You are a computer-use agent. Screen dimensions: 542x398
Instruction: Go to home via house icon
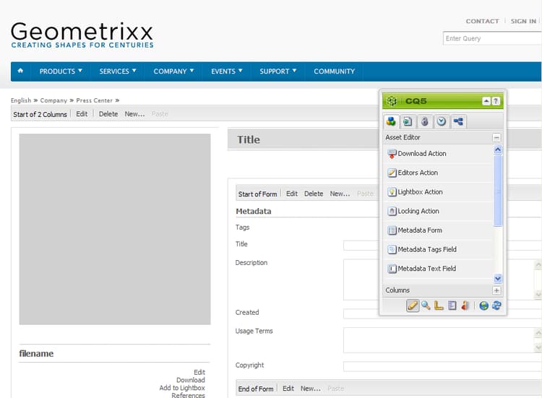coord(20,71)
